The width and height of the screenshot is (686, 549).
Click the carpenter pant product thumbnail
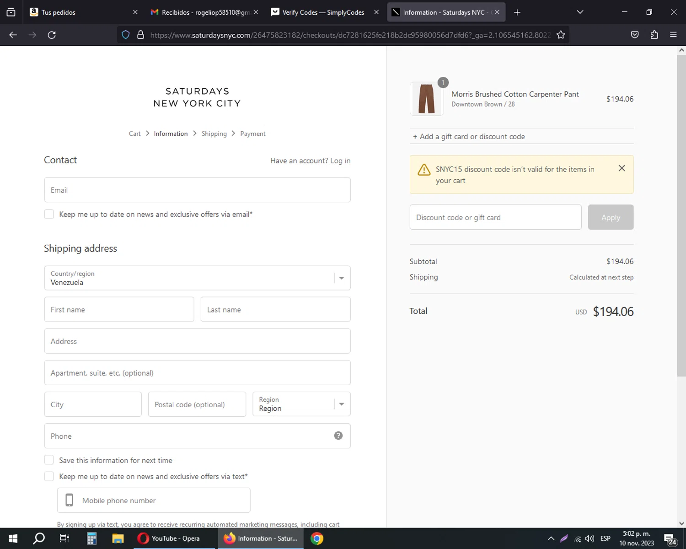point(427,99)
